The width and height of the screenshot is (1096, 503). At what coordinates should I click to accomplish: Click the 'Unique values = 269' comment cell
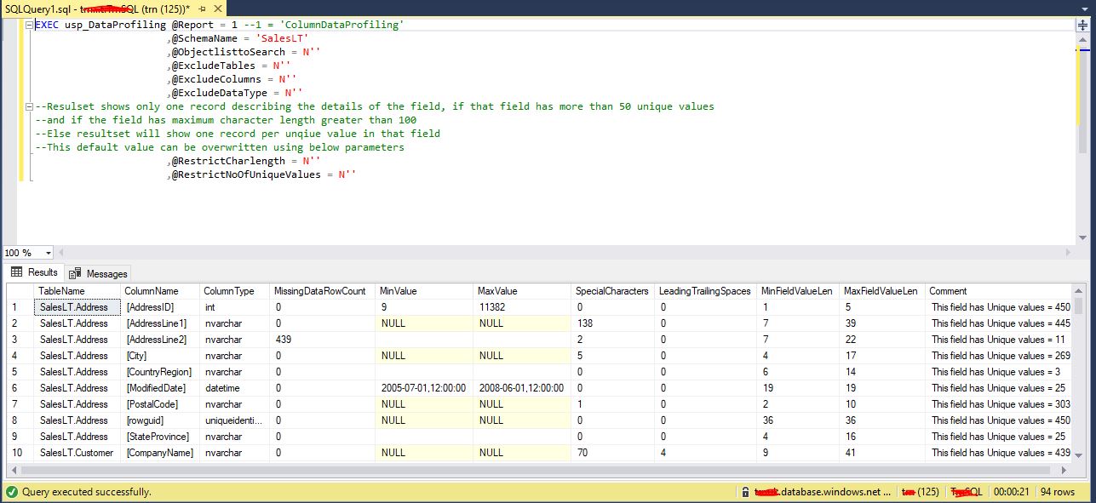coord(999,356)
